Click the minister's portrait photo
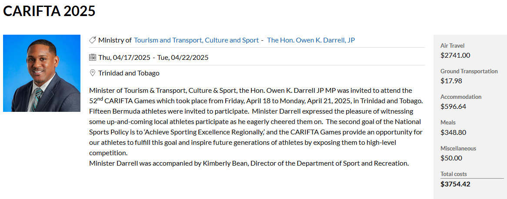Viewport: 507px width, 199px height. tap(42, 73)
